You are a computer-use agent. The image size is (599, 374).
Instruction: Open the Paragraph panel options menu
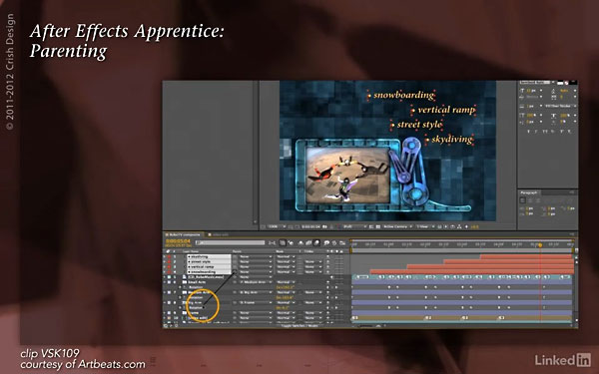coord(572,192)
